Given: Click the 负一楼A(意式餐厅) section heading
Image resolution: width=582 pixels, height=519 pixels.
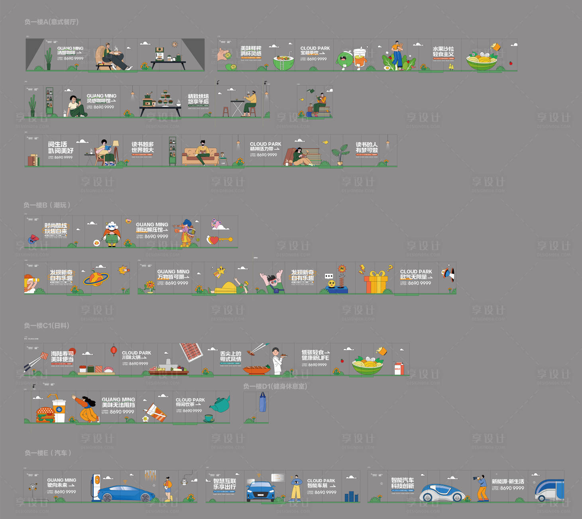Looking at the screenshot, I should 51,22.
